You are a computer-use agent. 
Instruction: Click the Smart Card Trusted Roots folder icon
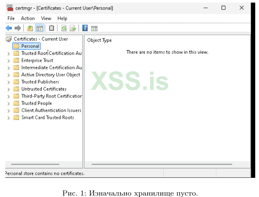point(16,118)
